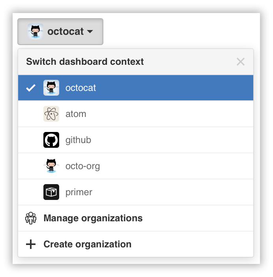Click the atom organization logo
This screenshot has height=277, width=273.
click(x=51, y=114)
